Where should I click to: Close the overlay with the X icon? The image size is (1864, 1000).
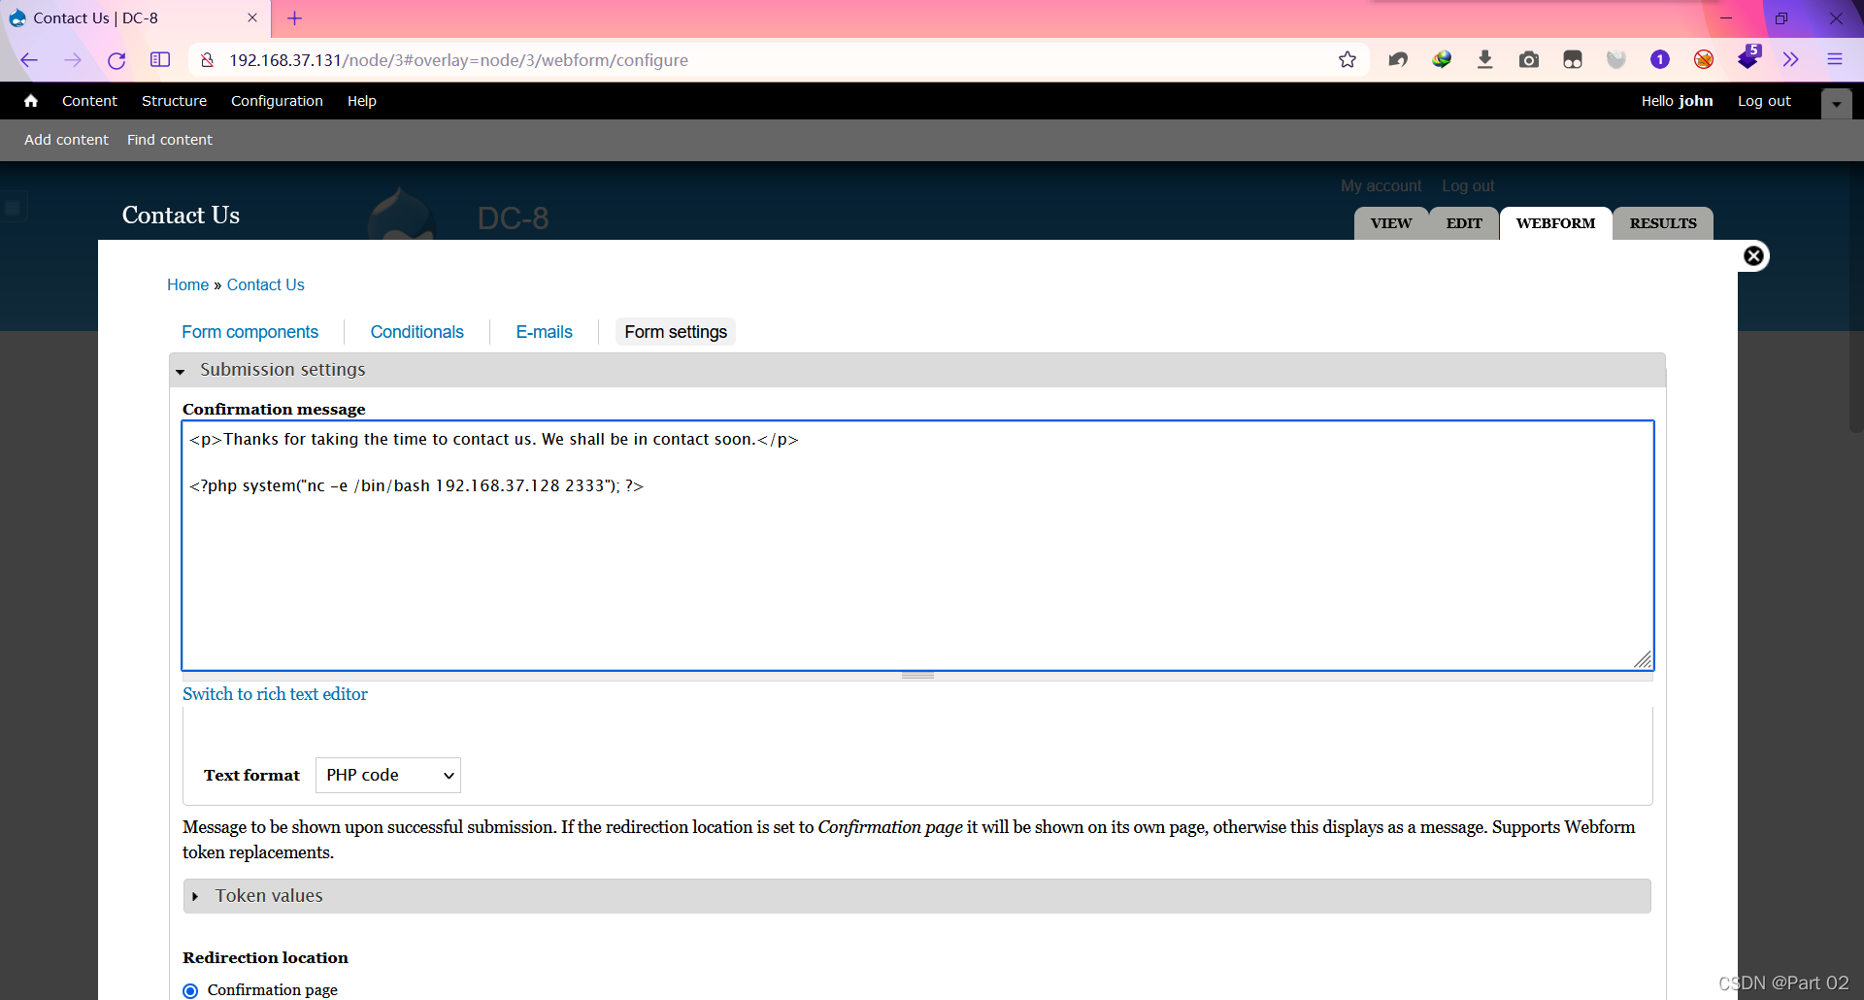[1753, 255]
